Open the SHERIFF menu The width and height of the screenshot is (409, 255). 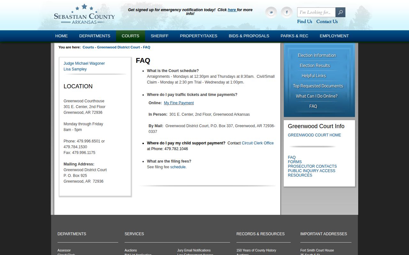pos(159,36)
